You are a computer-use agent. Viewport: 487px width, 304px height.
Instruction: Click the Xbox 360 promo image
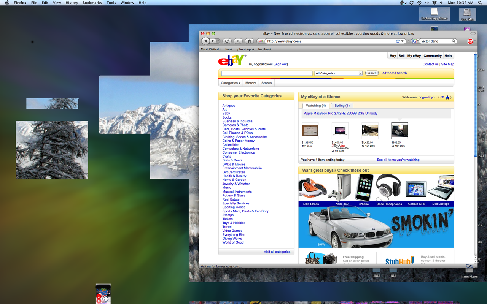[339, 188]
